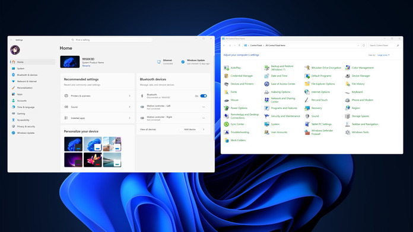Expand the Control Panel address bar history dropdown
The width and height of the screenshot is (413, 232).
click(x=358, y=46)
